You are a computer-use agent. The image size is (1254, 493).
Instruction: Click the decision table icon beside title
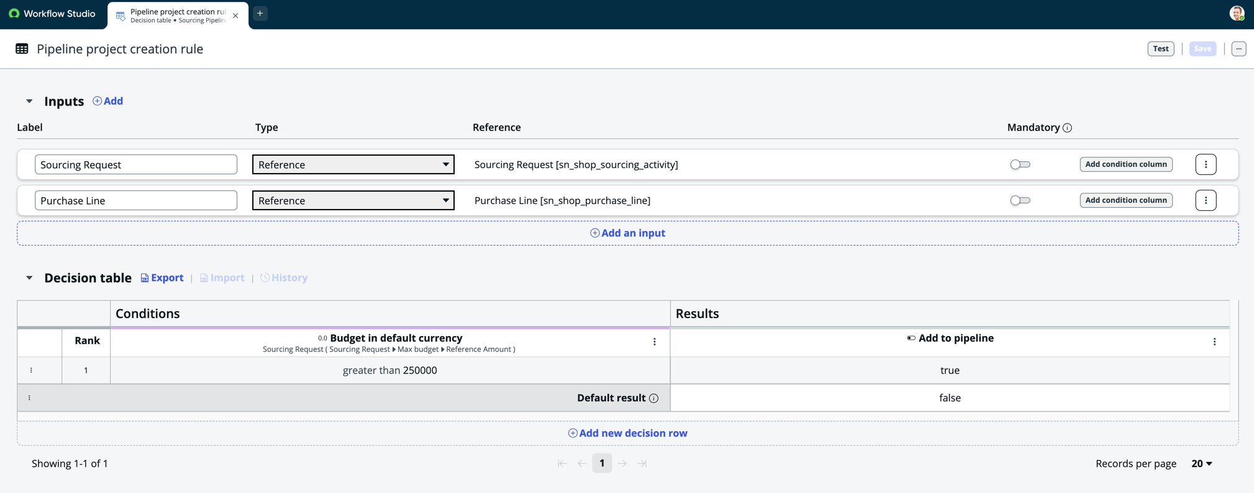click(22, 49)
